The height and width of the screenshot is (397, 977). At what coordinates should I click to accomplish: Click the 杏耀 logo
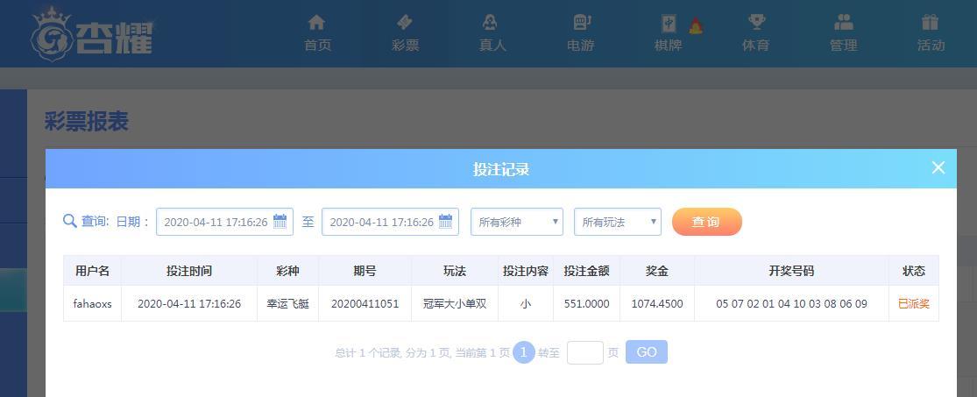(92, 34)
